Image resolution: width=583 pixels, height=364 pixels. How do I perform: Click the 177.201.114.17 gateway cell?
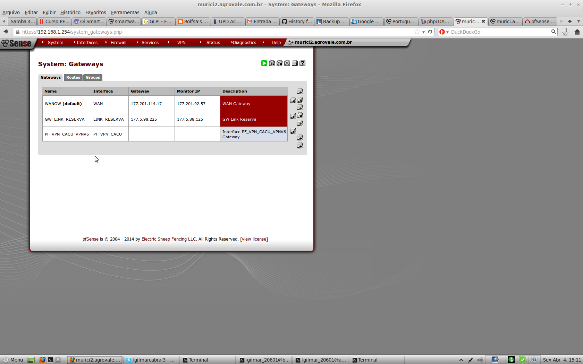152,104
